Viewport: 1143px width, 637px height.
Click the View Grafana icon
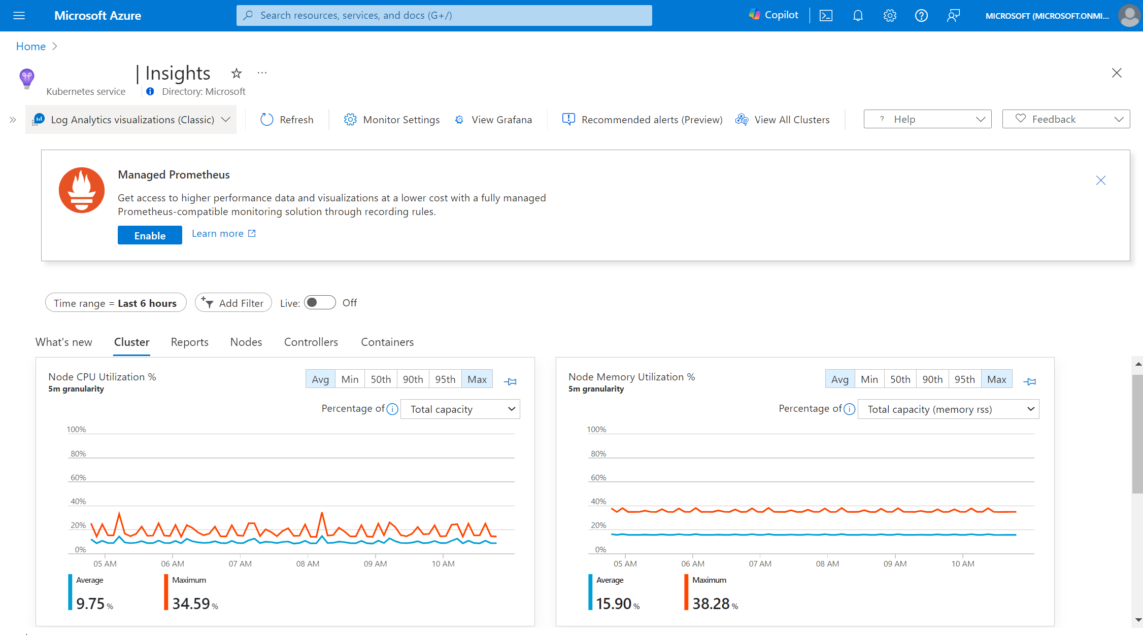(459, 119)
